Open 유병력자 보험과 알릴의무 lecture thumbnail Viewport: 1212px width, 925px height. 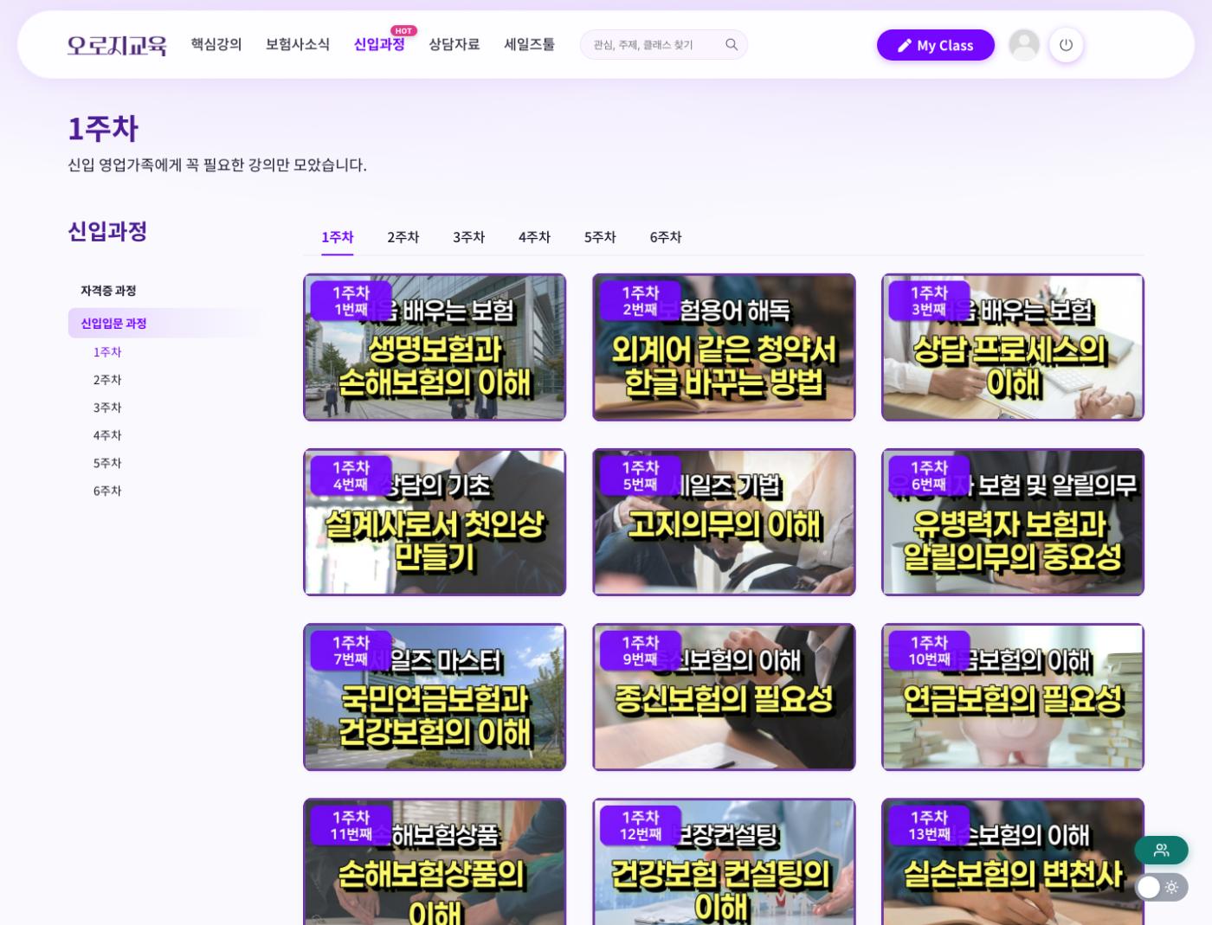1013,523
